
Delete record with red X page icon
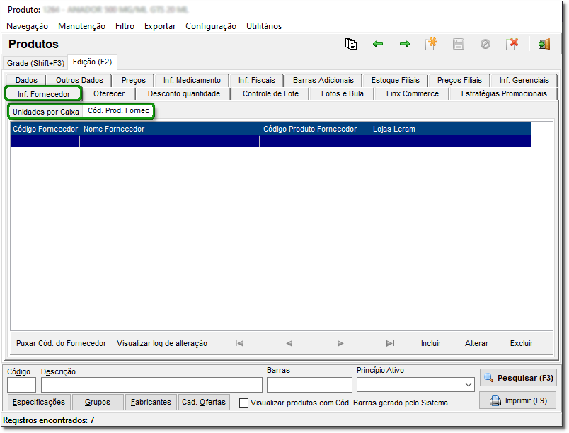coord(512,44)
